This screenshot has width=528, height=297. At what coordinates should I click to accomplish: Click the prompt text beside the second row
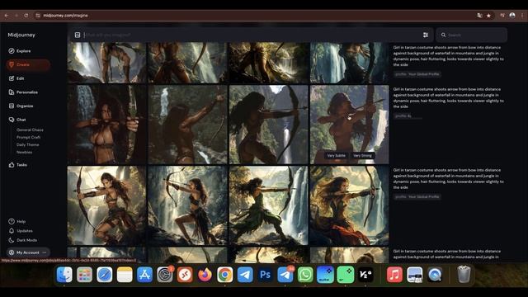[449, 98]
